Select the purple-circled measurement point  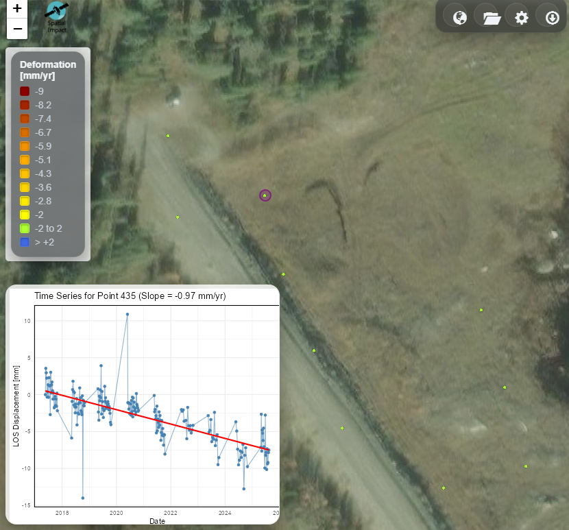[x=265, y=195]
